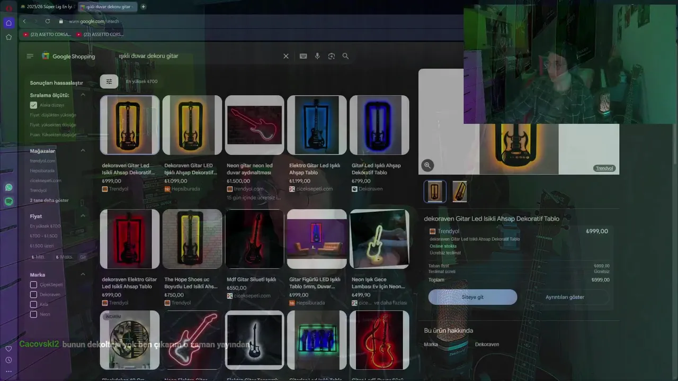Click the browser address bar URL
Viewport: 678px width, 381px height.
pos(94,21)
